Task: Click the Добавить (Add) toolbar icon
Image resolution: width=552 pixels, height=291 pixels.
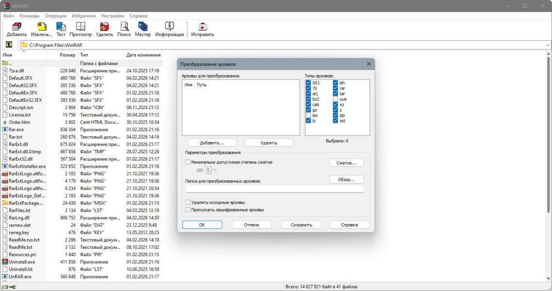Action: [x=17, y=27]
